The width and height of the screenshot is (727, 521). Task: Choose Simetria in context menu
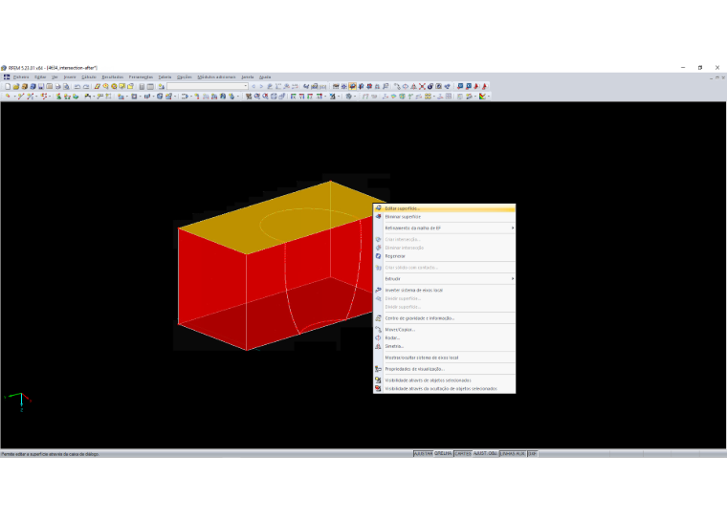tap(445, 346)
